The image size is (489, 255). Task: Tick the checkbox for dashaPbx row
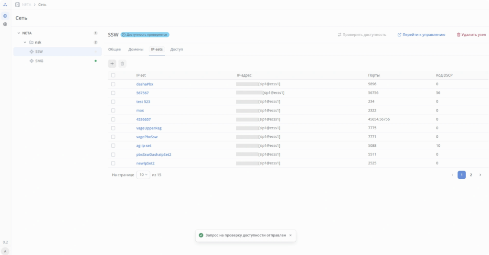[x=113, y=84]
